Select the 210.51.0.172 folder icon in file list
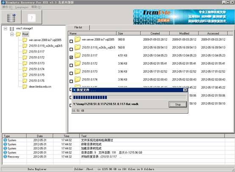The width and height of the screenshot is (235, 172). 78,63
